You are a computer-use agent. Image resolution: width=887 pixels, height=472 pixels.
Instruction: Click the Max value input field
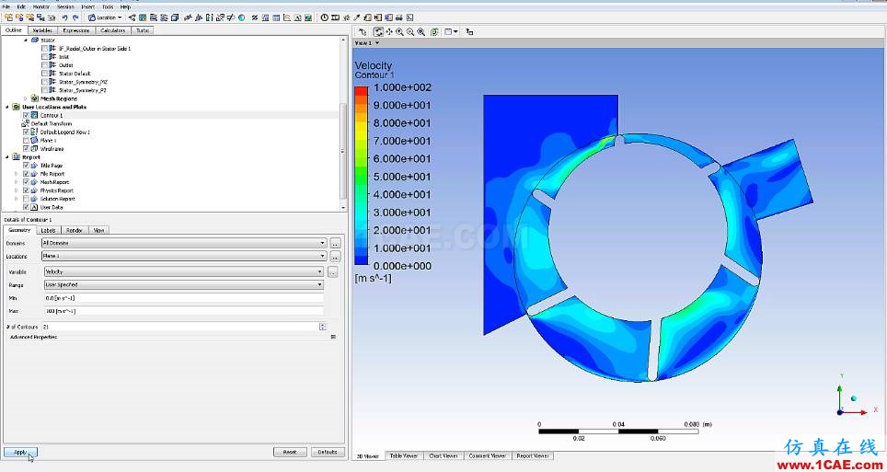(x=184, y=311)
